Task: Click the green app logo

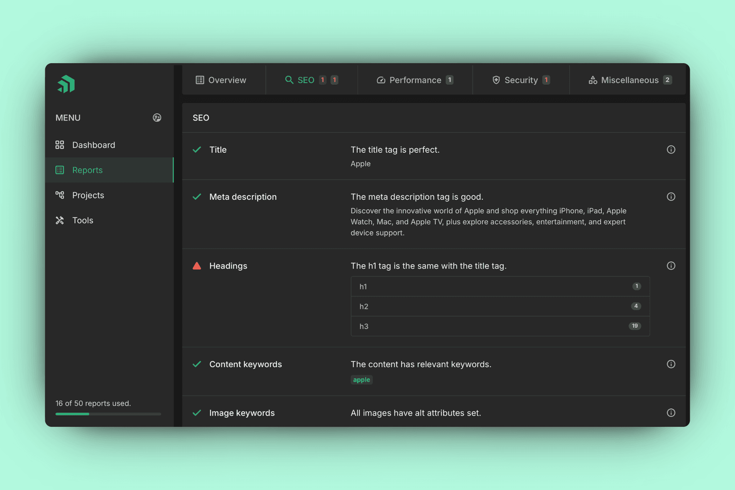Action: (66, 84)
